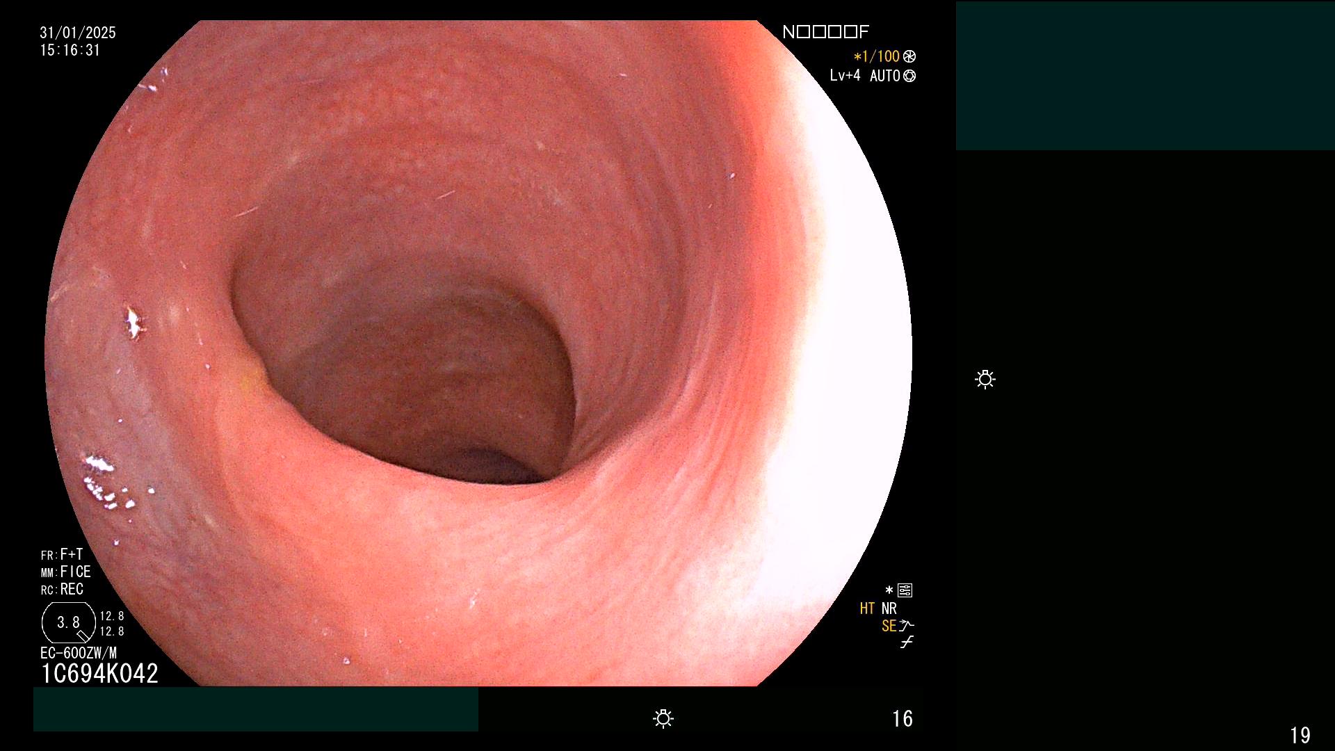The image size is (1335, 751).
Task: Click the scope diameter 3.8 indicator
Action: coord(68,623)
